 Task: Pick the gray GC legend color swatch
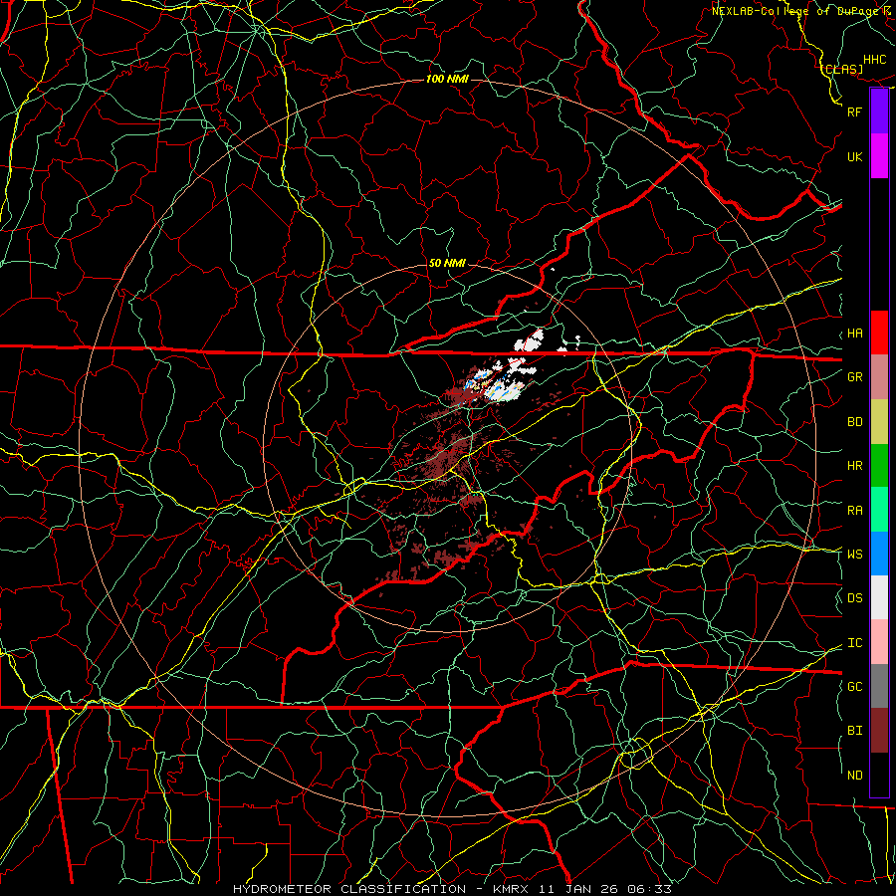pos(879,686)
